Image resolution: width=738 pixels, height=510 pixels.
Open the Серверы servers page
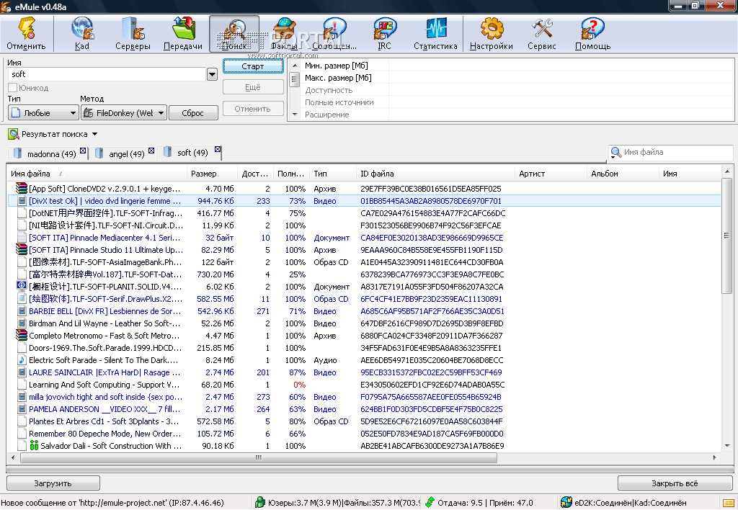pos(133,33)
